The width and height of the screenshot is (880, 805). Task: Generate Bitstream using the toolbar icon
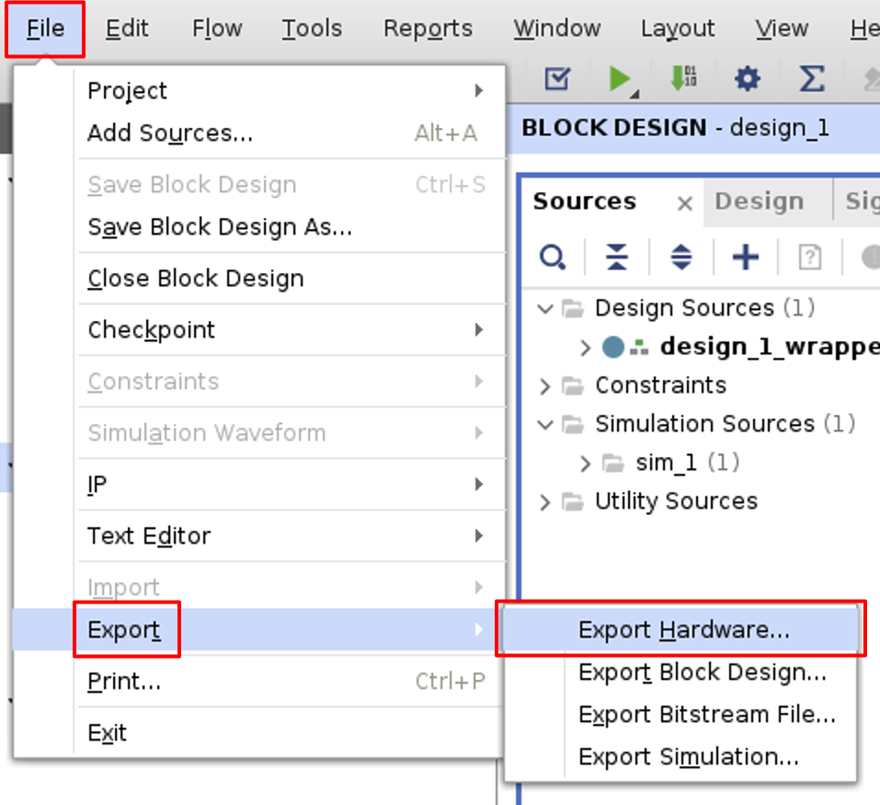pyautogui.click(x=681, y=79)
